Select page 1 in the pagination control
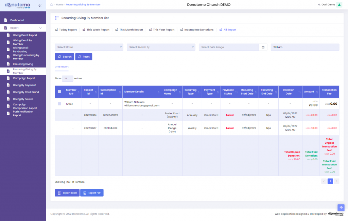The height and width of the screenshot is (221, 348). click(330, 181)
